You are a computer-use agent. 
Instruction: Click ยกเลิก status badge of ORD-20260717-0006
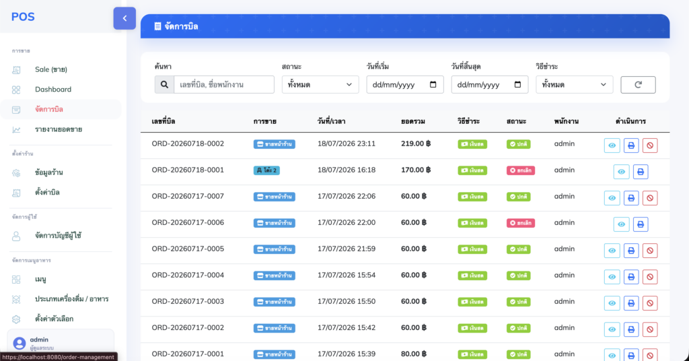(x=520, y=223)
